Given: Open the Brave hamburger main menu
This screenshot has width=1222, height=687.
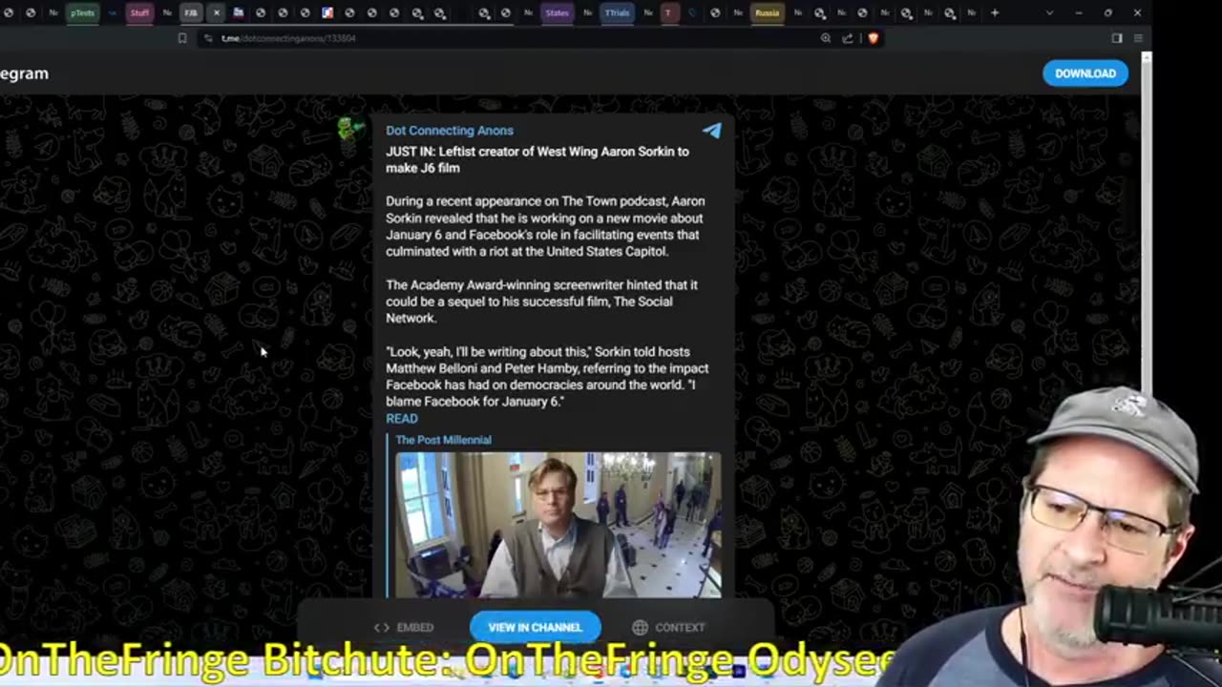Looking at the screenshot, I should [1138, 38].
